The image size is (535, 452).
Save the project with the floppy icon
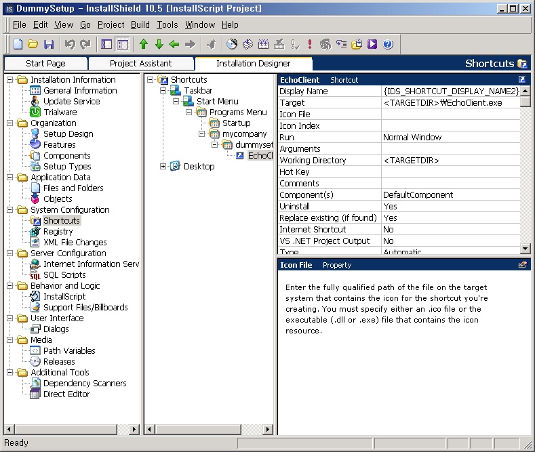[49, 44]
